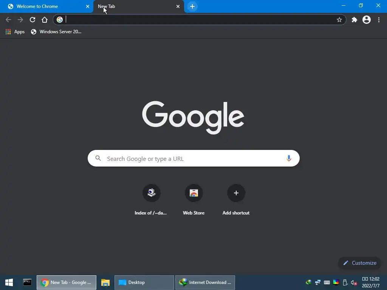Open the Windows Server 20... bookmark

pos(56,32)
